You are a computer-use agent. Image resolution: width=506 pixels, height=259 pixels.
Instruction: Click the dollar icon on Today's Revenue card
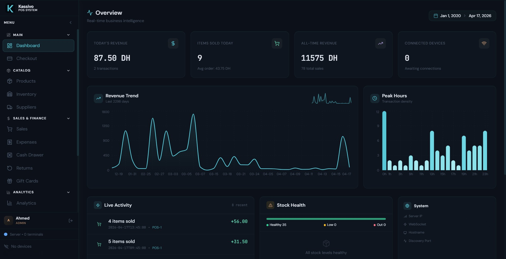click(x=173, y=43)
